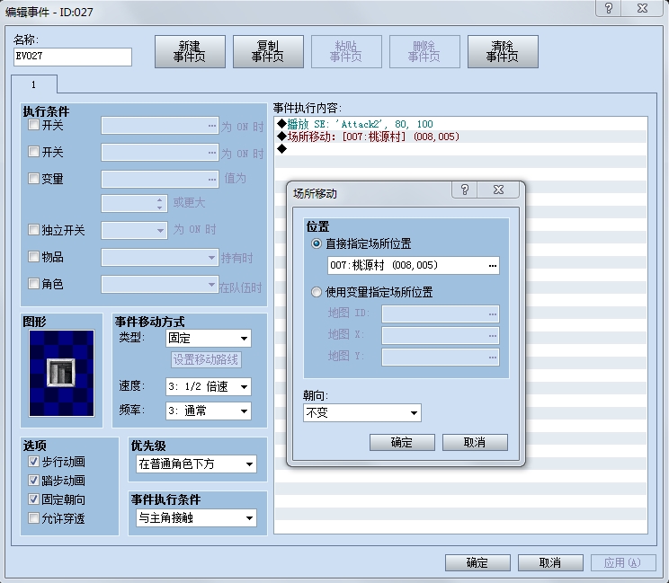This screenshot has width=669, height=583.
Task: Select the 场所移动: [007:桃源村] command line
Action: tap(460, 137)
